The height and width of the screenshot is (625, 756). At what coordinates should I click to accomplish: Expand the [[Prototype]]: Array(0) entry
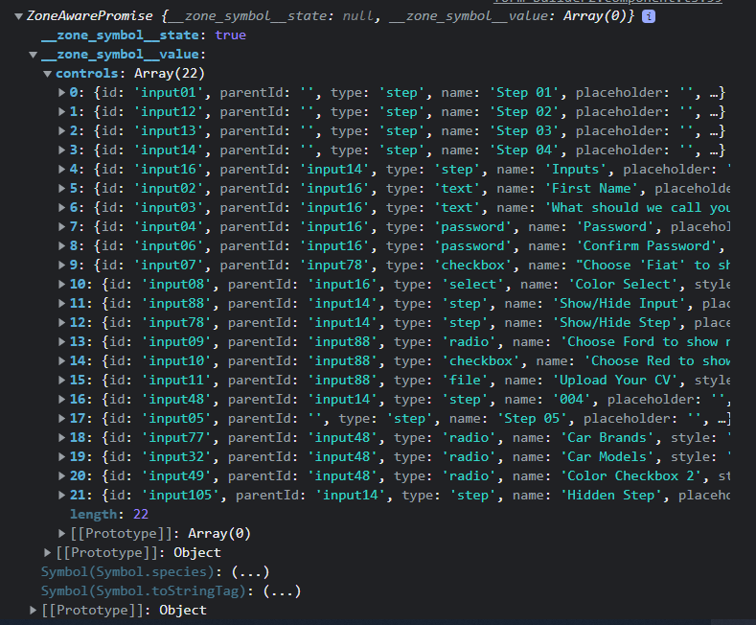click(61, 533)
